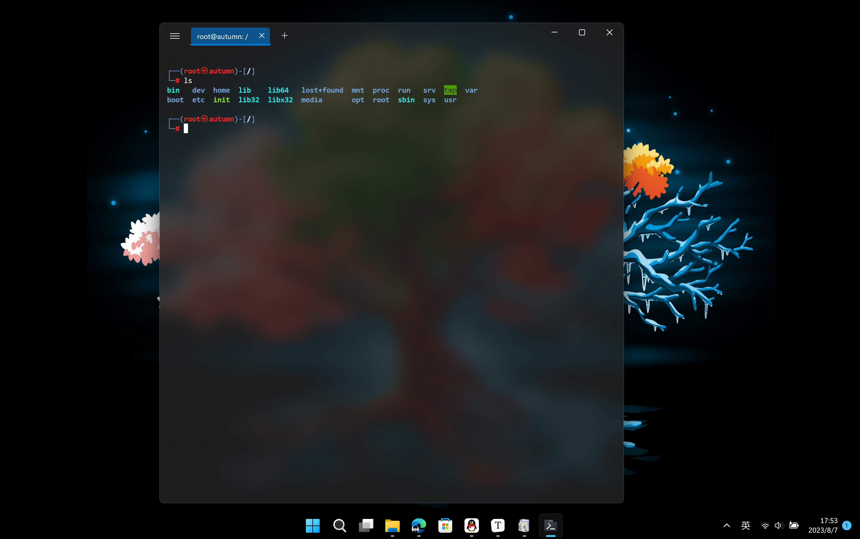The height and width of the screenshot is (539, 860).
Task: Open Microsoft Edge browser
Action: click(418, 526)
